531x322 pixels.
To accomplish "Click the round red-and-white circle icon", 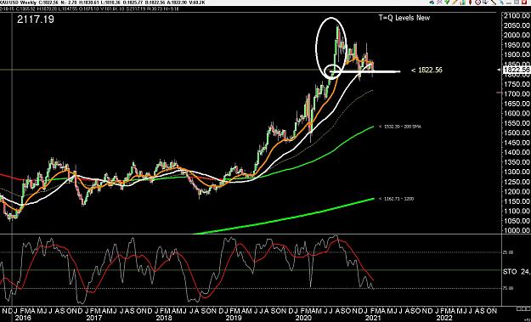I will click(x=477, y=2).
